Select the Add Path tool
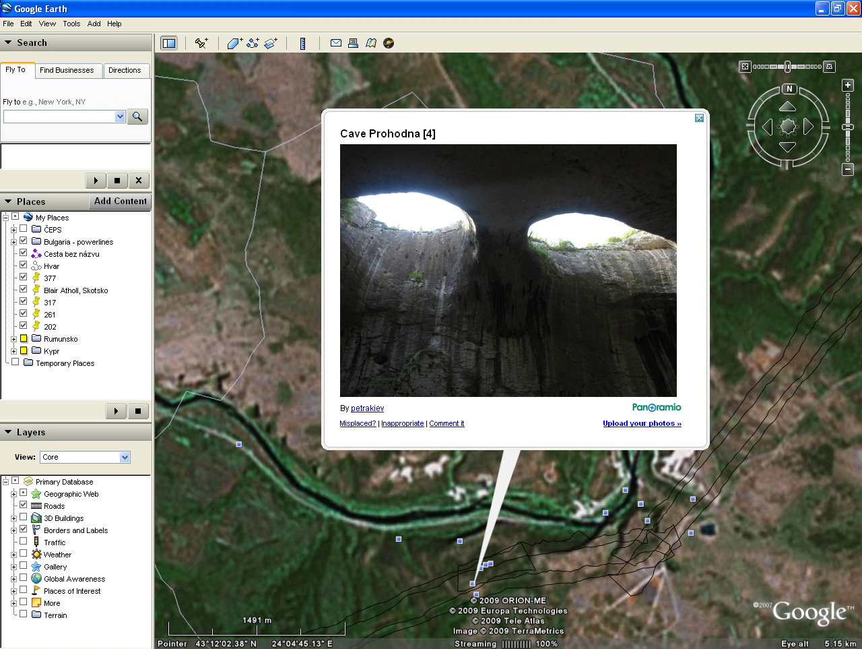The image size is (862, 649). coord(253,43)
